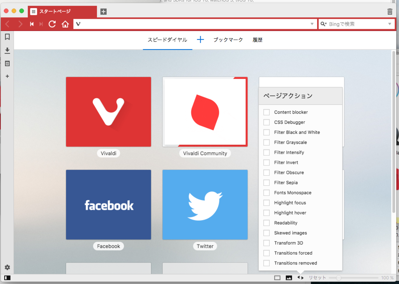399x284 pixels.
Task: Enable CSS Debugger checkbox
Action: (x=267, y=122)
